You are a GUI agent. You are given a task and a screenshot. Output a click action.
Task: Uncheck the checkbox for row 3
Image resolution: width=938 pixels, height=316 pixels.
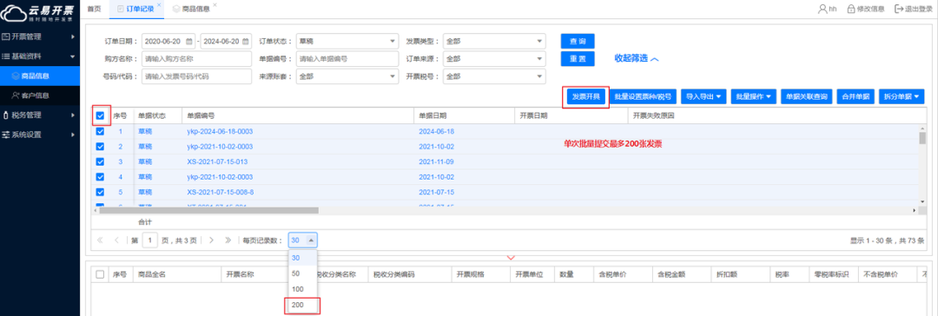click(101, 161)
